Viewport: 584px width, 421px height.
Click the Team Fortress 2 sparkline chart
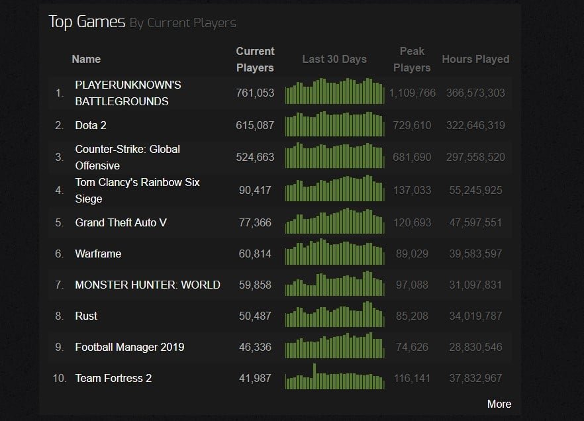click(x=334, y=377)
